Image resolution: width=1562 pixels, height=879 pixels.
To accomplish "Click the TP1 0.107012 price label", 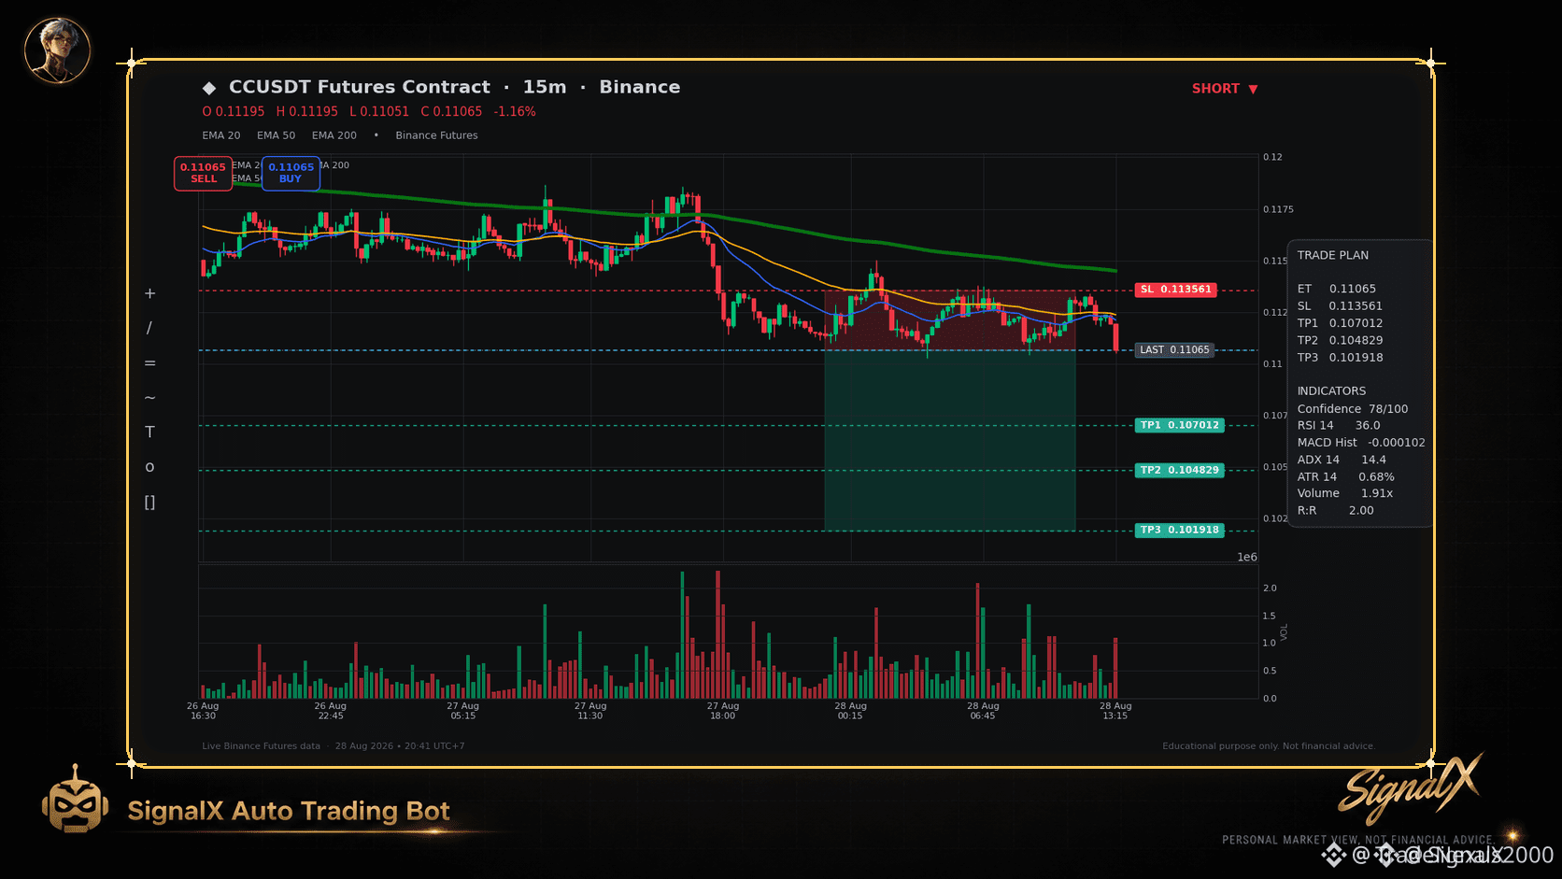I will pos(1180,425).
